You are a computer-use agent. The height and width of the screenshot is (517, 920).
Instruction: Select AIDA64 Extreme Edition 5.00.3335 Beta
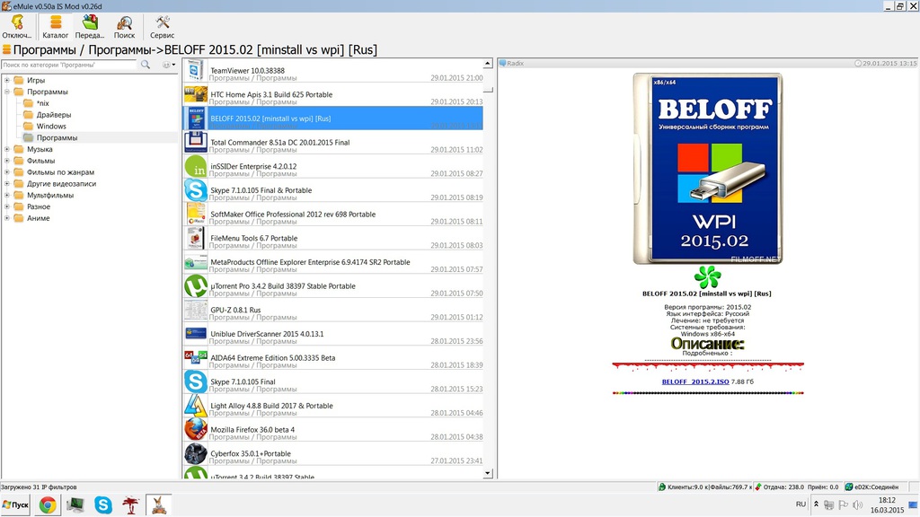point(332,358)
